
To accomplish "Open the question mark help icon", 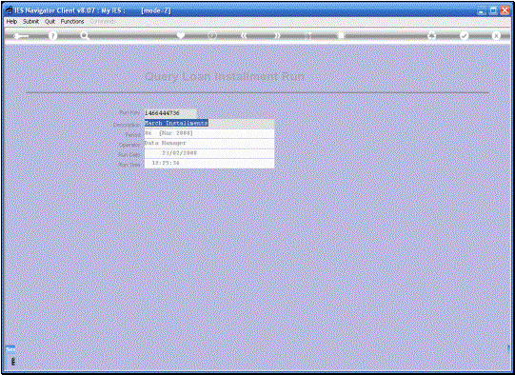I will tap(52, 35).
